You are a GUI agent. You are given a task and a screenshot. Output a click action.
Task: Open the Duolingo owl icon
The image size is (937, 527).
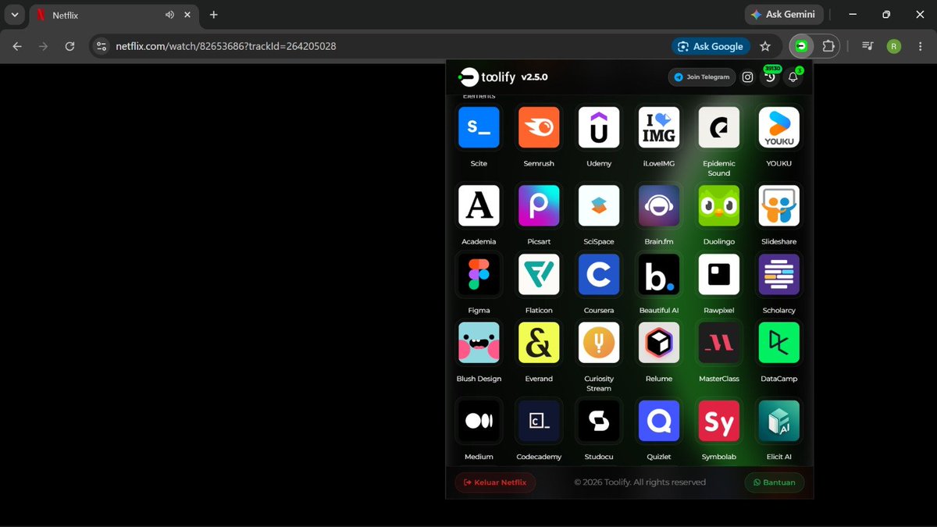click(x=719, y=205)
